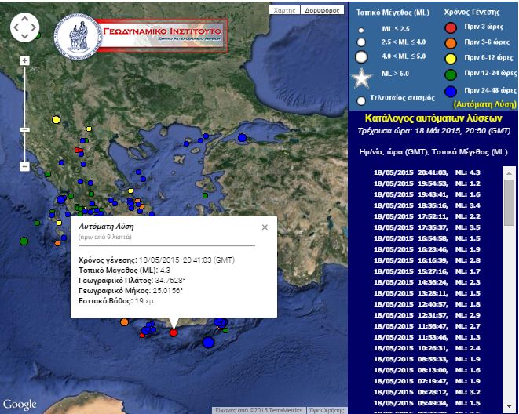Click the large blue marker in Marmara Sea
Viewport: 519px width, 414px height.
[243, 137]
